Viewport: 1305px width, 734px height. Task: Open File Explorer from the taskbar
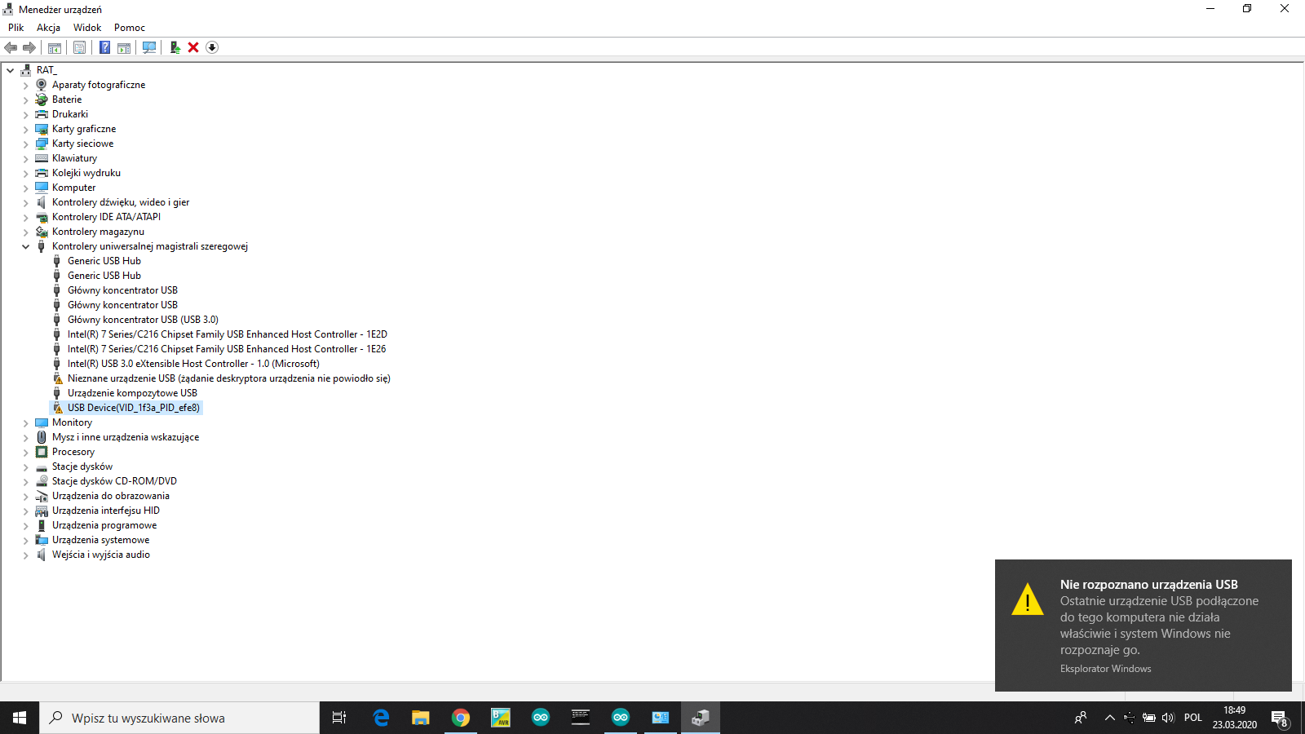click(x=421, y=718)
